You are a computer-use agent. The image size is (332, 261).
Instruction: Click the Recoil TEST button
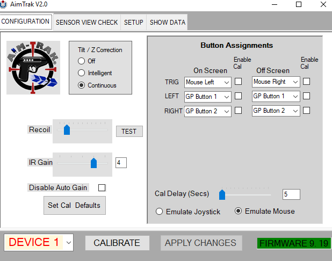click(x=129, y=131)
